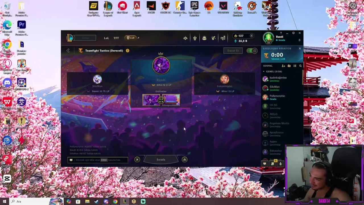This screenshot has height=205, width=364.
Task: Open the Store coins icon
Action: point(223,38)
